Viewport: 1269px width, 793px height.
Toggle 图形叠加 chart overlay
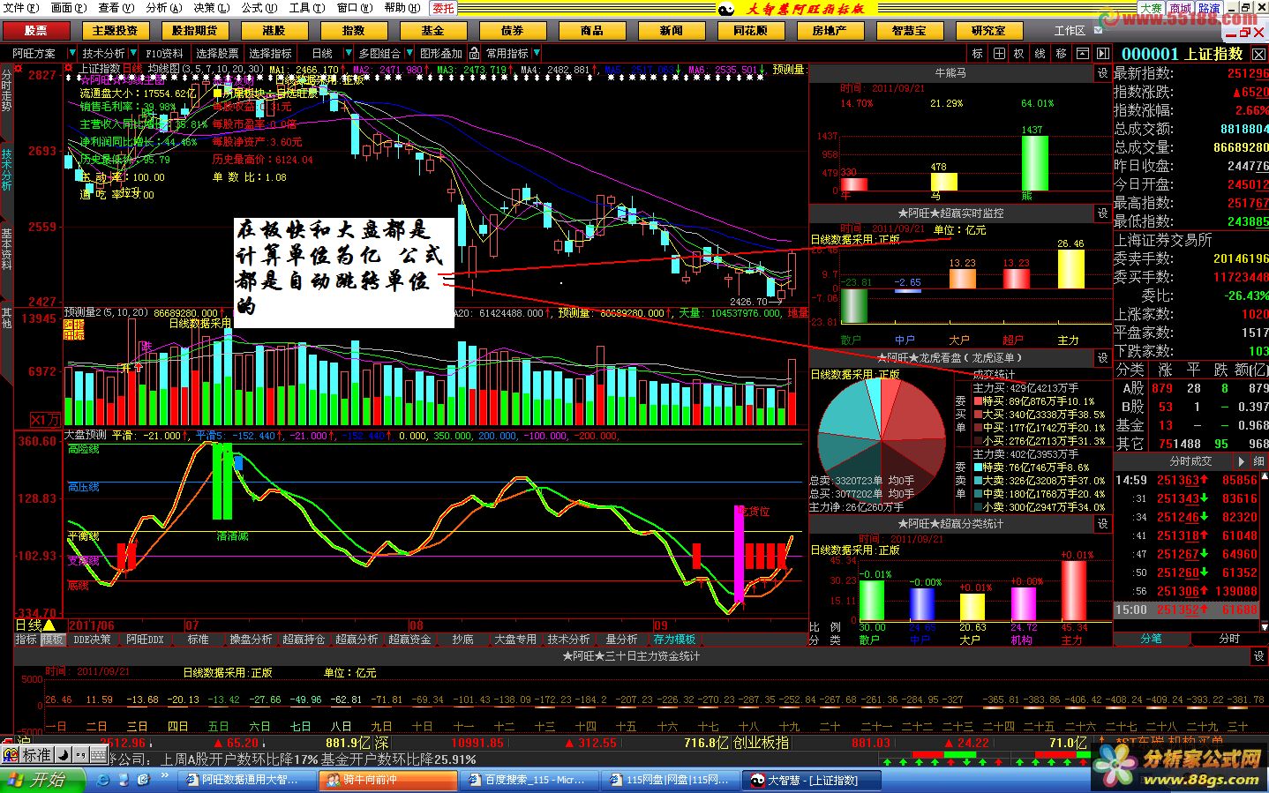(440, 54)
